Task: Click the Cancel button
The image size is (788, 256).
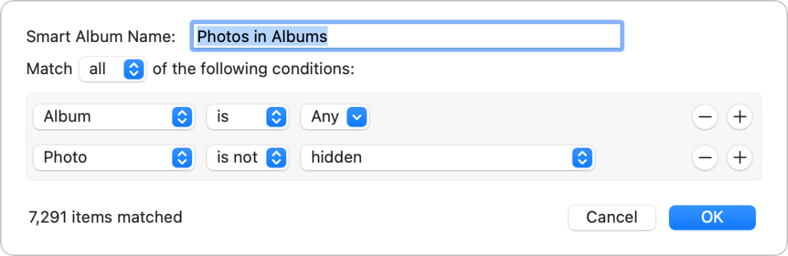Action: (612, 217)
